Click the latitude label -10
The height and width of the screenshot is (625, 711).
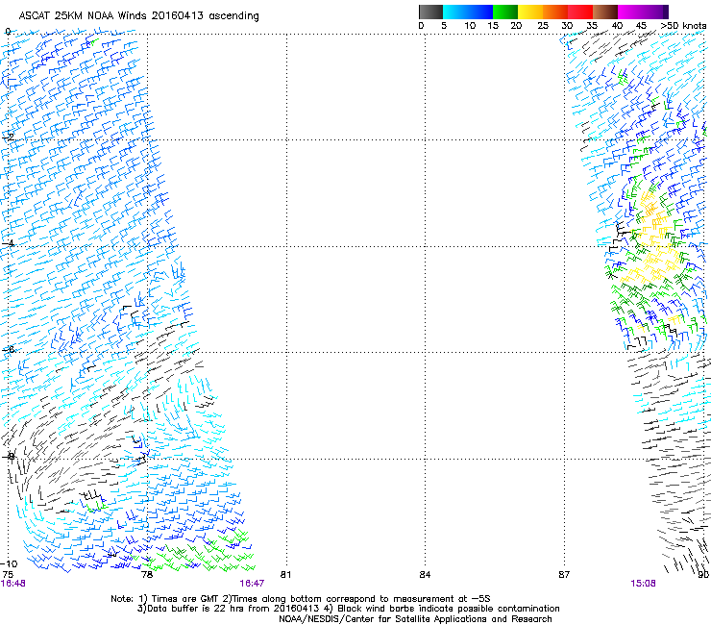click(9, 564)
